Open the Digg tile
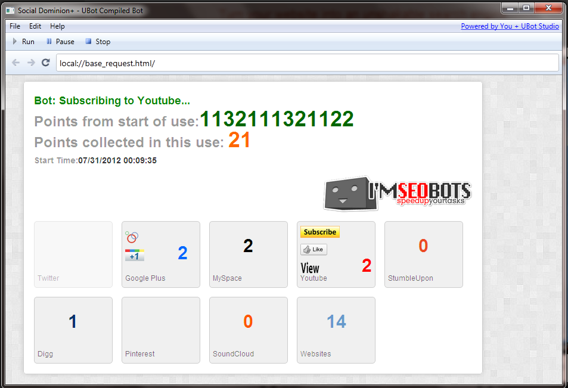 tap(73, 330)
